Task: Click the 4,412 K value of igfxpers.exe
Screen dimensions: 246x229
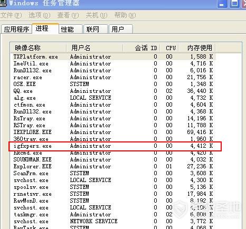Action: (x=202, y=146)
